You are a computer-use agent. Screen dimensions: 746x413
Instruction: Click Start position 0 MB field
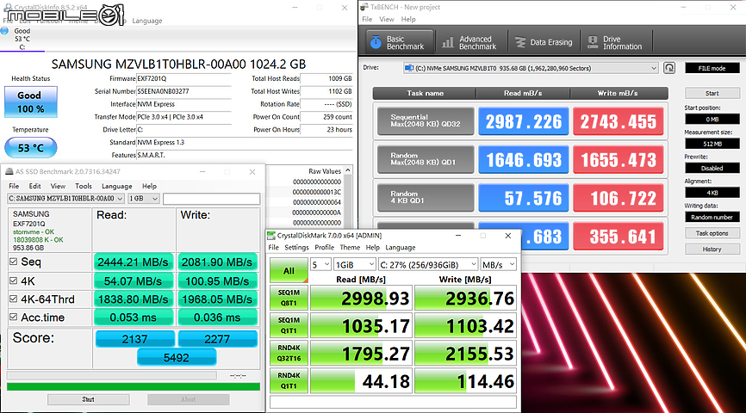(x=712, y=120)
